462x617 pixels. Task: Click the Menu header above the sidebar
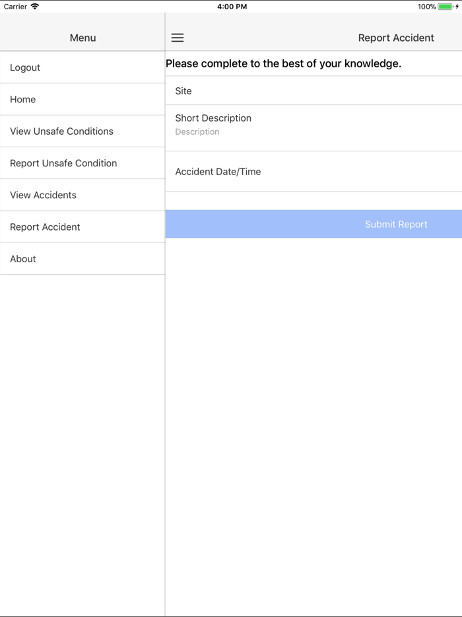click(82, 38)
